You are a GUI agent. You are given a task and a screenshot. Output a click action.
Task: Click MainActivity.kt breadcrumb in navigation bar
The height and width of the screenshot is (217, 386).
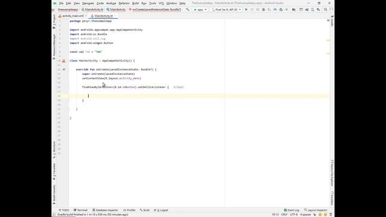[x=92, y=10]
